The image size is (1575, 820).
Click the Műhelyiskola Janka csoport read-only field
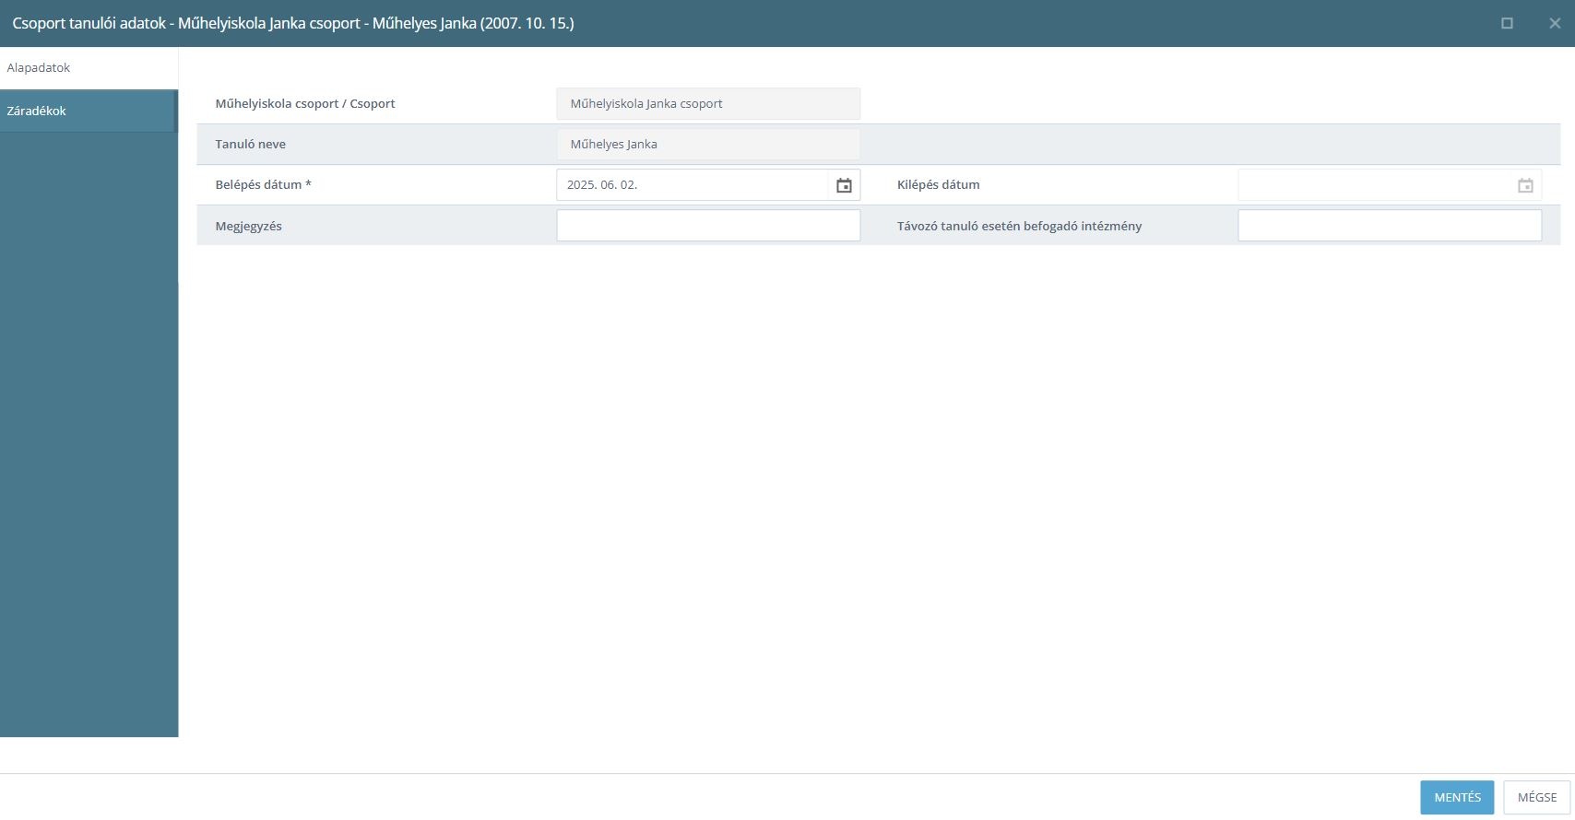708,103
